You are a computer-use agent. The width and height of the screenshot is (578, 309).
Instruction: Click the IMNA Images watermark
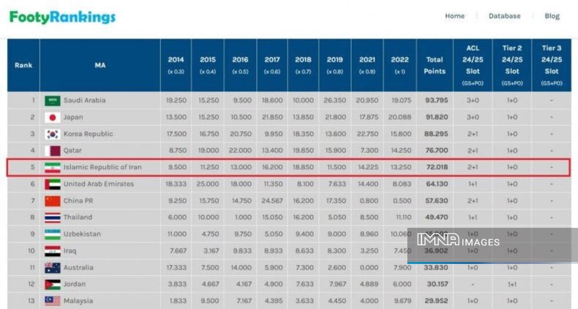(458, 241)
